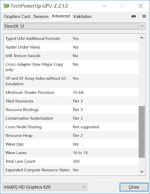Image resolution: width=150 pixels, height=194 pixels.
Task: Expand the DirectX 12 dropdown
Action: (75, 26)
